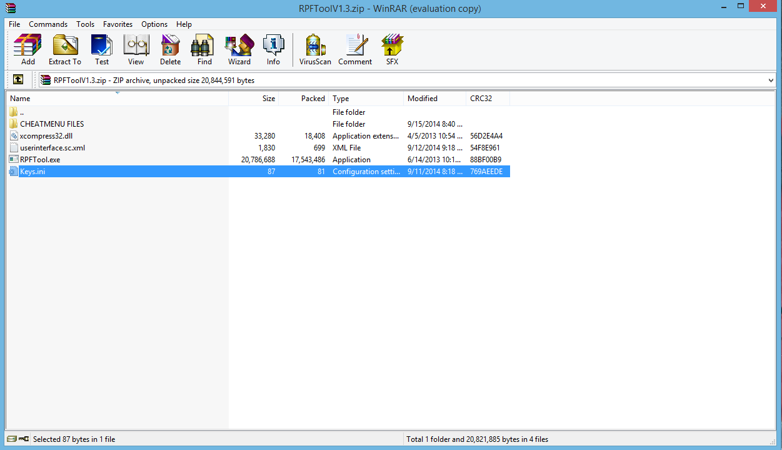
Task: Sort by the Size column header
Action: [254, 99]
